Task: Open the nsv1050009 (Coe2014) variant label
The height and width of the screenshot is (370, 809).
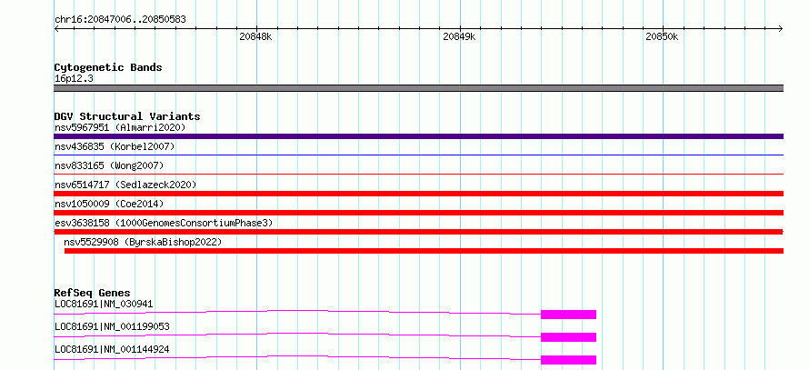Action: pyautogui.click(x=109, y=204)
